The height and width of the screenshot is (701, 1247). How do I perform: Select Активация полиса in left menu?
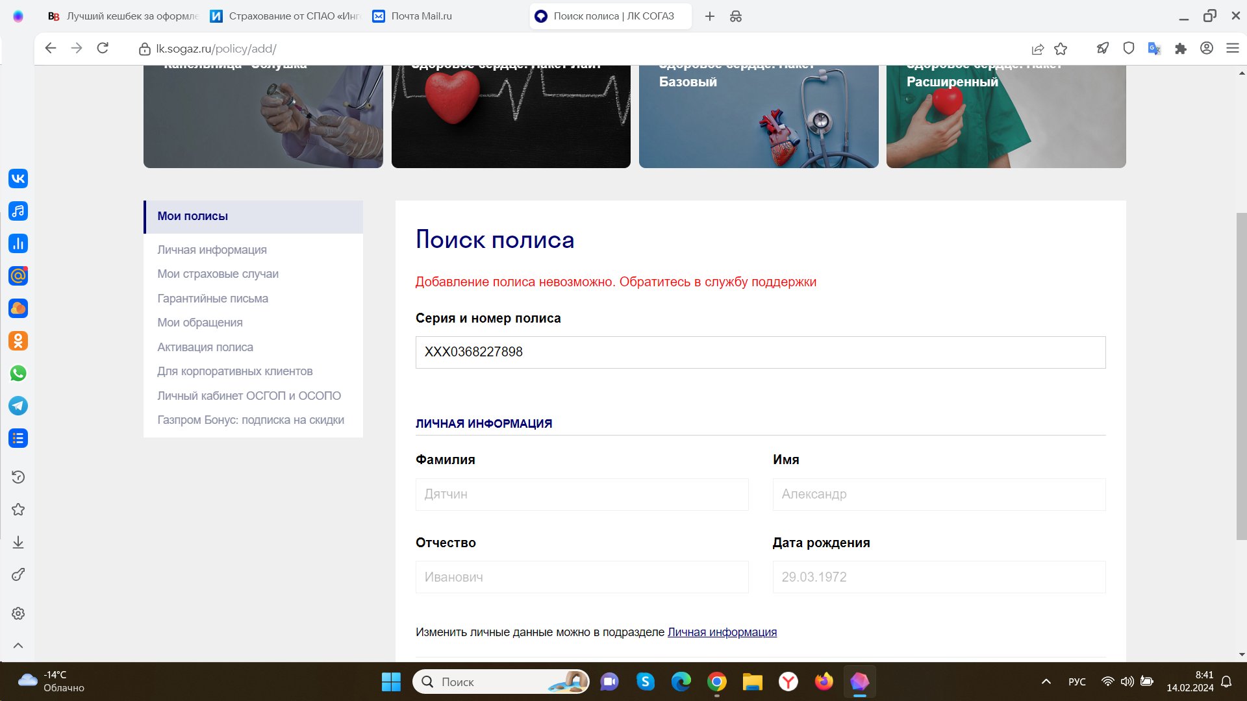click(x=205, y=347)
